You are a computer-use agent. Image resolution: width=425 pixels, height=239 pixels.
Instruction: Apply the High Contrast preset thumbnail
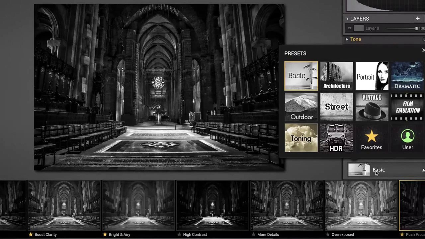pos(212,205)
